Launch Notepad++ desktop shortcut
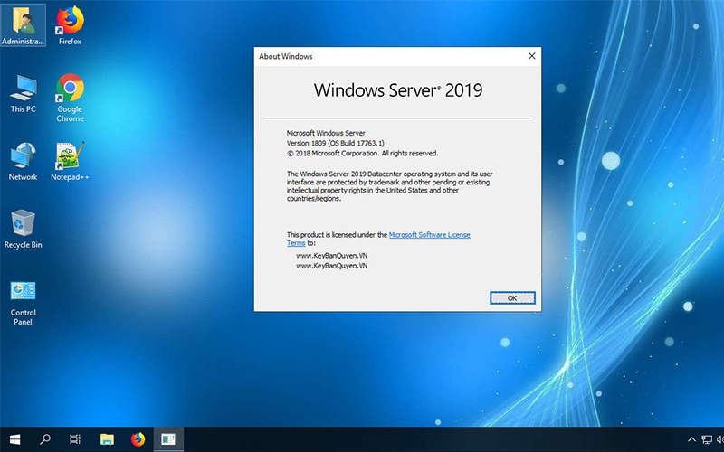This screenshot has width=724, height=452. pos(71,161)
